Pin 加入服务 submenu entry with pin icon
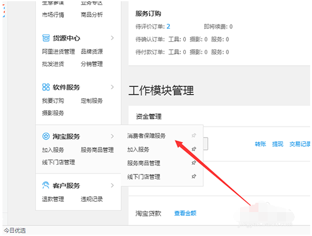The image size is (312, 236). coord(194,149)
